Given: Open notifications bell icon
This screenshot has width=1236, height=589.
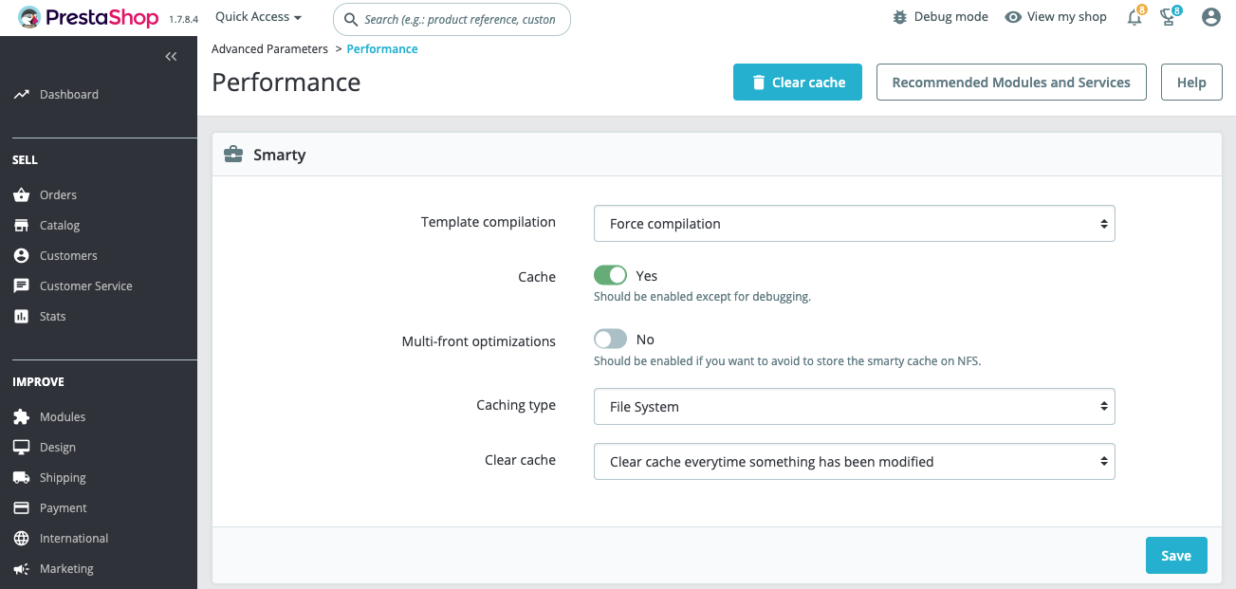Looking at the screenshot, I should [x=1135, y=17].
